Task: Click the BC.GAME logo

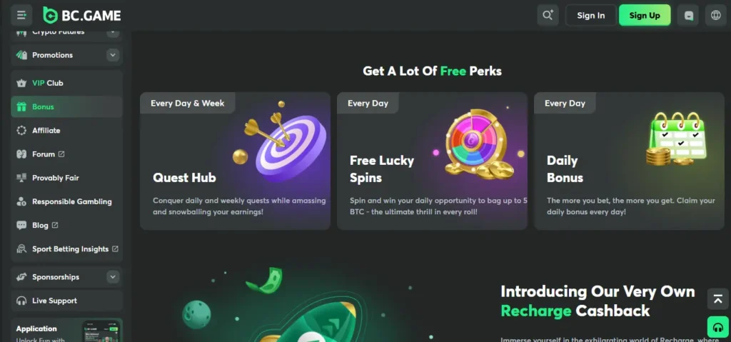Action: click(x=82, y=16)
